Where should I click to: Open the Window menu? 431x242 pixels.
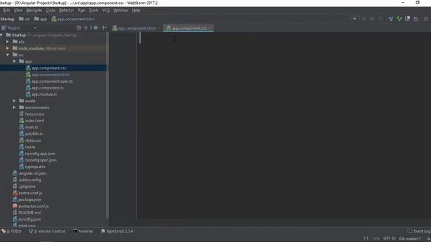[x=121, y=10]
